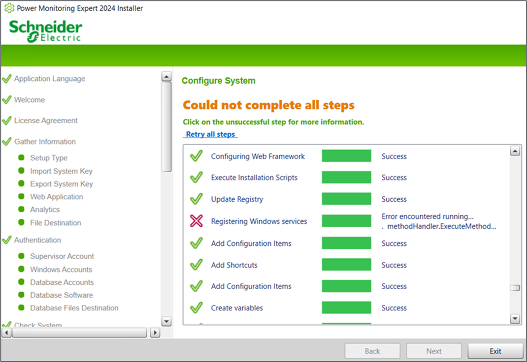Click steps list scroll-down arrow
The height and width of the screenshot is (362, 527).
pyautogui.click(x=515, y=318)
